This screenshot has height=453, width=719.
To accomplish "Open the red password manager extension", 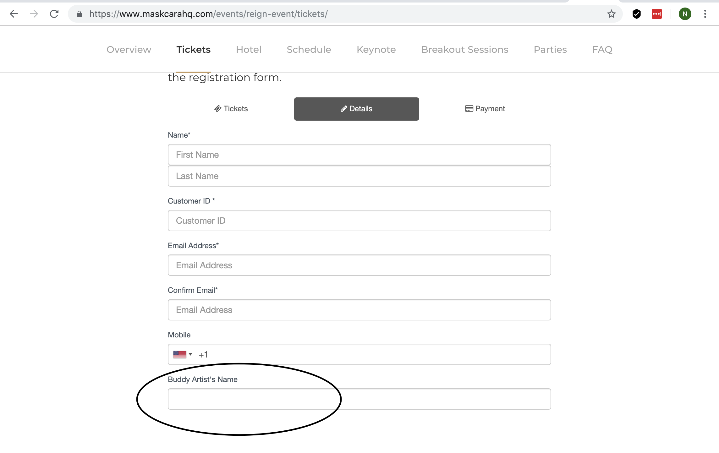I will tap(656, 14).
